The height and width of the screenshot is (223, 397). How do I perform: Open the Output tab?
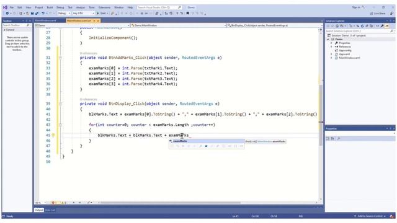tap(39, 210)
